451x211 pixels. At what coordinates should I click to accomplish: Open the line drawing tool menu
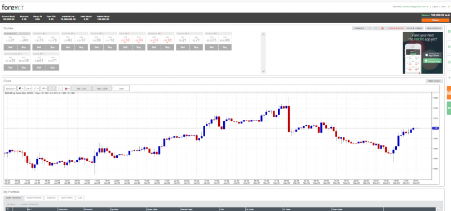tap(36, 88)
